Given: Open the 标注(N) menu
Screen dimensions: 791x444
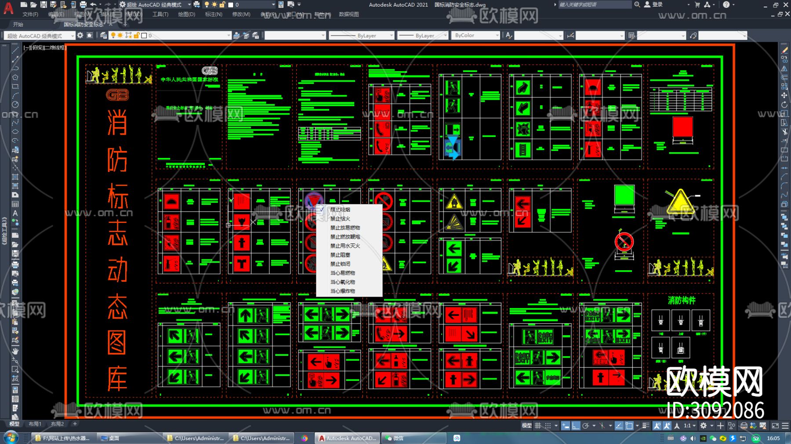Looking at the screenshot, I should point(214,14).
